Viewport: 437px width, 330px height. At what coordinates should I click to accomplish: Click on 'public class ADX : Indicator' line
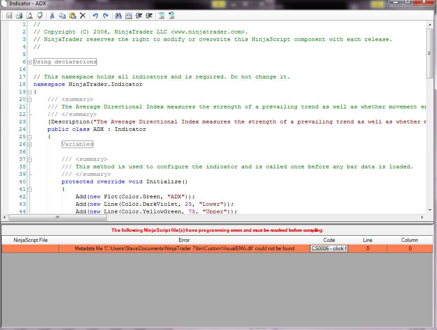pos(96,129)
